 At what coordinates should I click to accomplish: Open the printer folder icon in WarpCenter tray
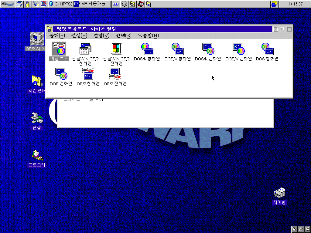132,4
